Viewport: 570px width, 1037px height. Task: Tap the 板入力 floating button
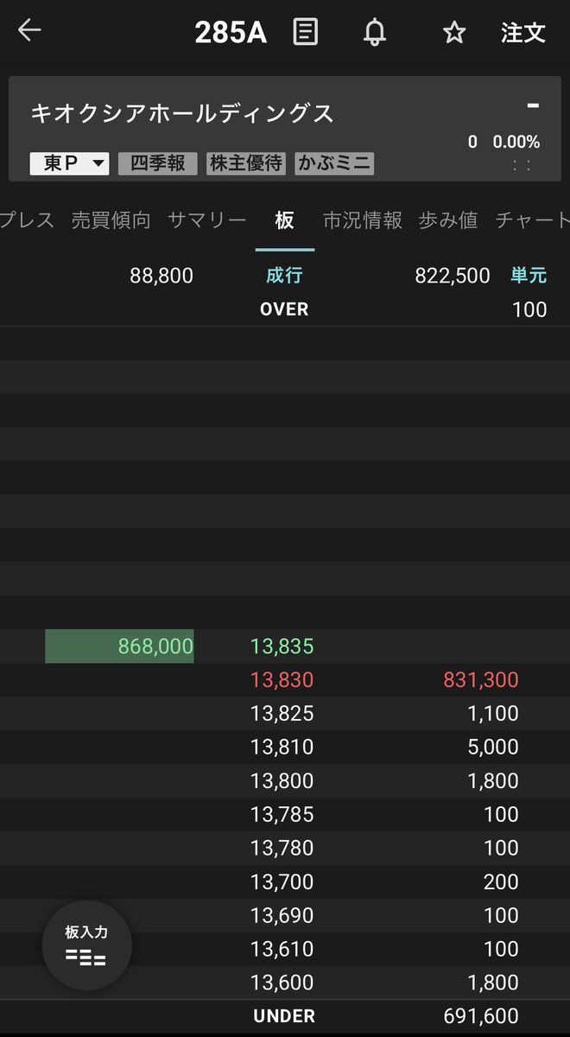tap(86, 945)
